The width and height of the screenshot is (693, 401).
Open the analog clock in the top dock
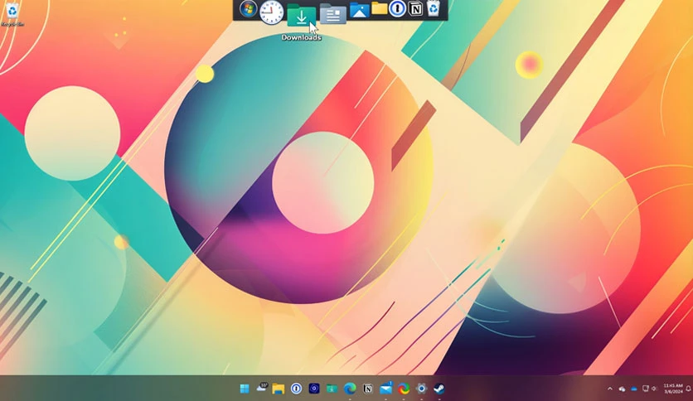(x=271, y=12)
